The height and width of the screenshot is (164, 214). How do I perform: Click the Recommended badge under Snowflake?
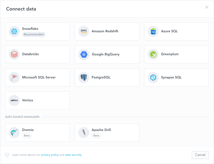click(33, 34)
